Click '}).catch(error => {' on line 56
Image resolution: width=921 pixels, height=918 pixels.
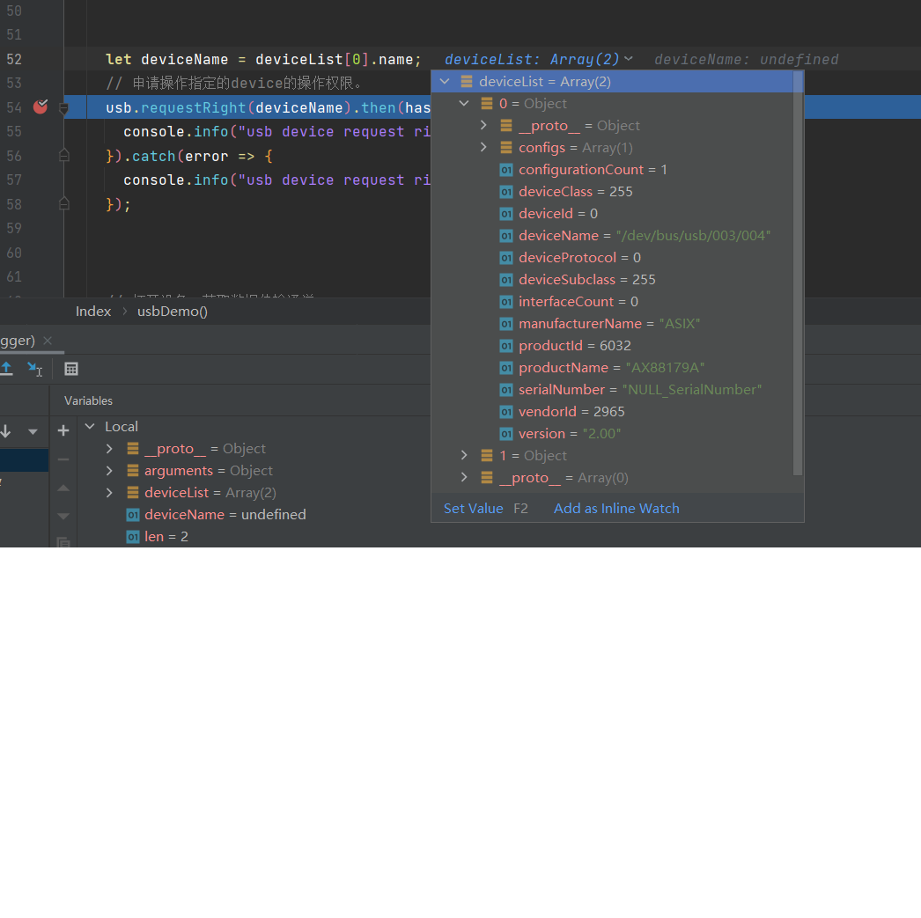coord(189,156)
